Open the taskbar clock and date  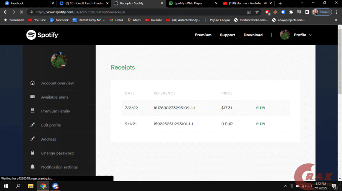[321, 186]
